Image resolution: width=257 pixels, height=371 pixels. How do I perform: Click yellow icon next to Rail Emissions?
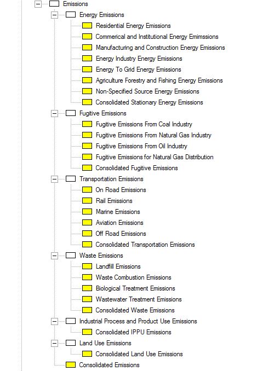coord(87,201)
